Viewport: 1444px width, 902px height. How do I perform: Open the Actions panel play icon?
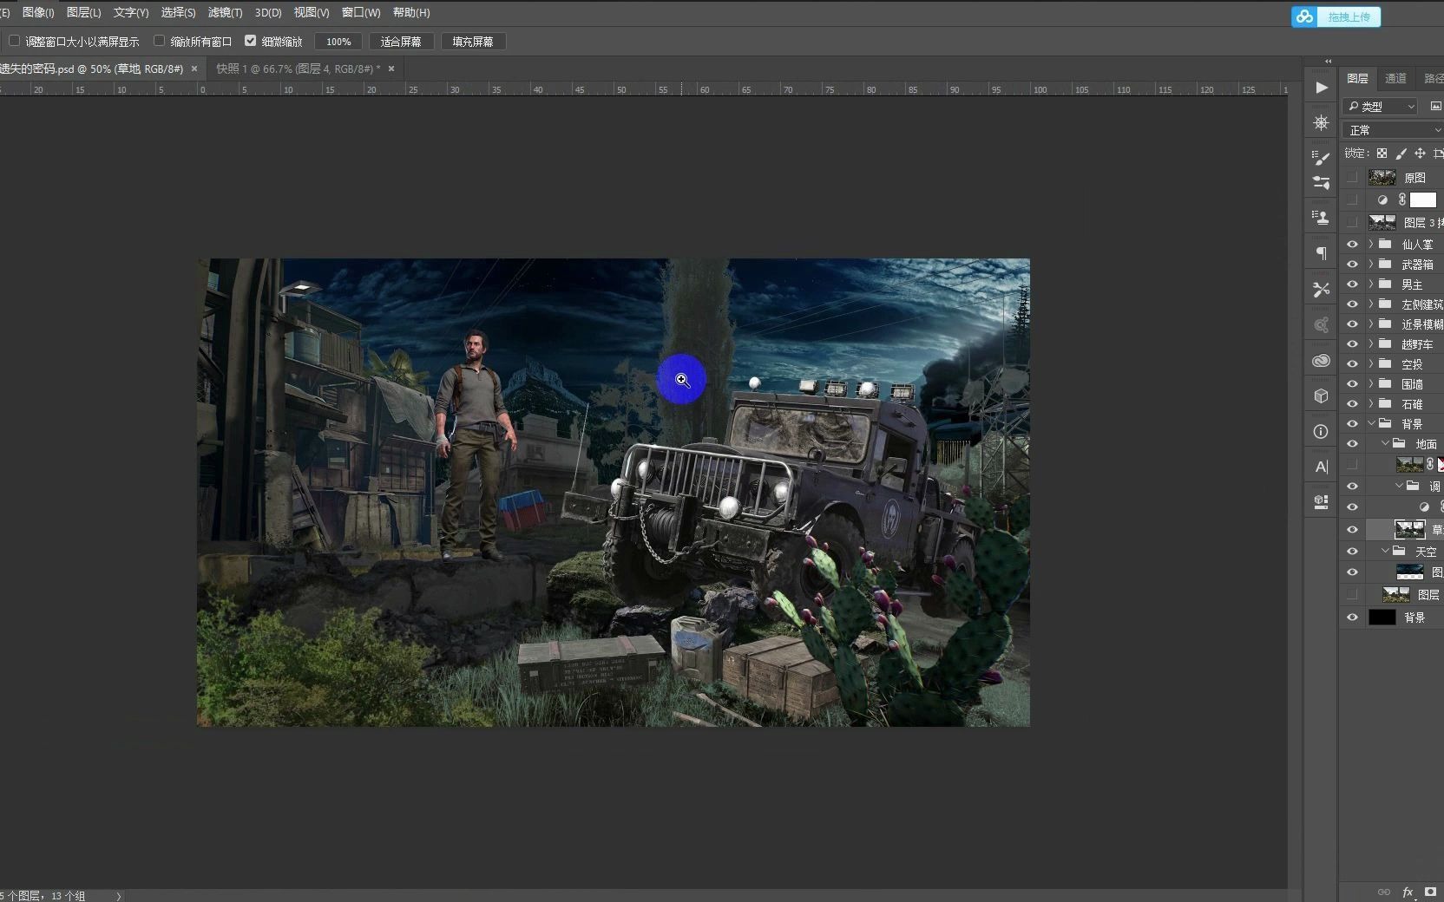pyautogui.click(x=1321, y=88)
